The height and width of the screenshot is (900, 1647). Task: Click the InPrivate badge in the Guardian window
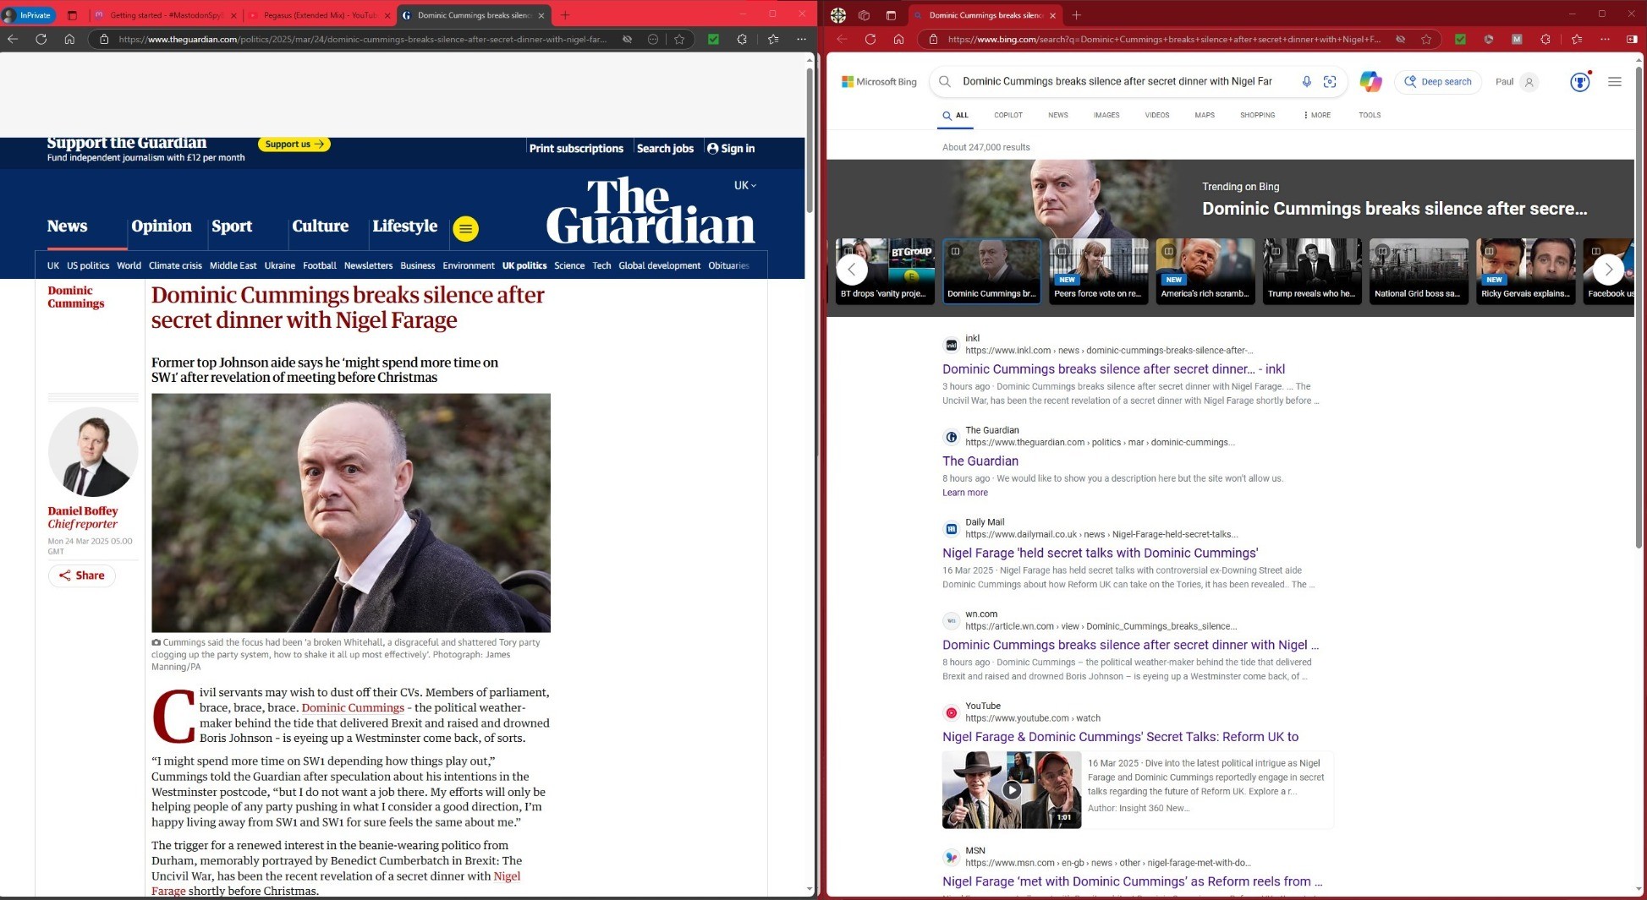click(27, 15)
